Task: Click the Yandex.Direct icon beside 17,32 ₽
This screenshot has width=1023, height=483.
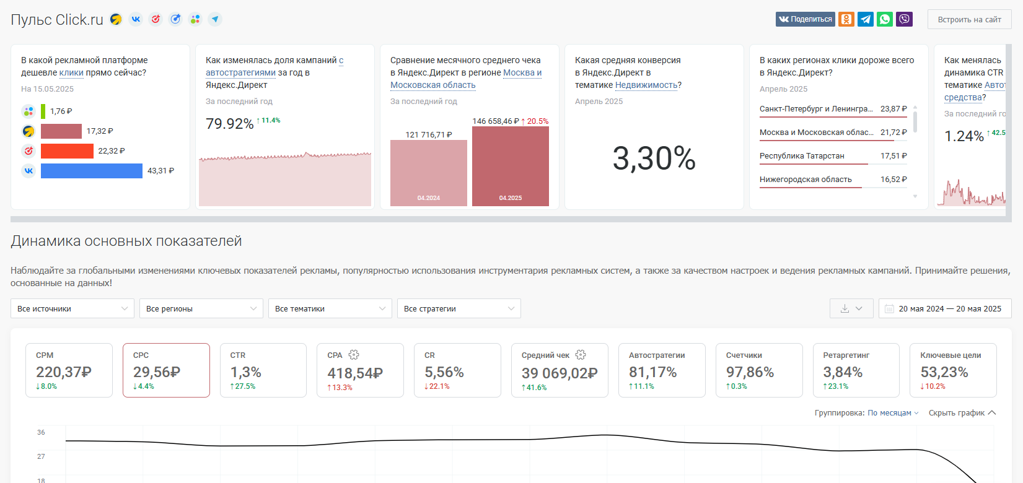Action: (29, 131)
